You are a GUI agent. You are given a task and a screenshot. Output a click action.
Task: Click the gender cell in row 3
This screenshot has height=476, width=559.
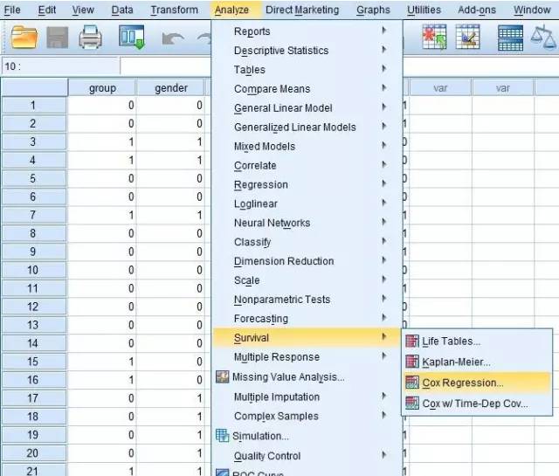point(171,141)
